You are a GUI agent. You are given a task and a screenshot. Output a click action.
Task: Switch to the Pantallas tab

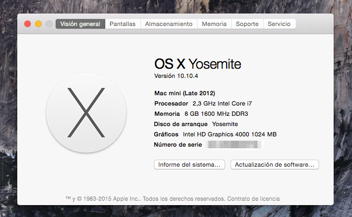click(x=123, y=24)
